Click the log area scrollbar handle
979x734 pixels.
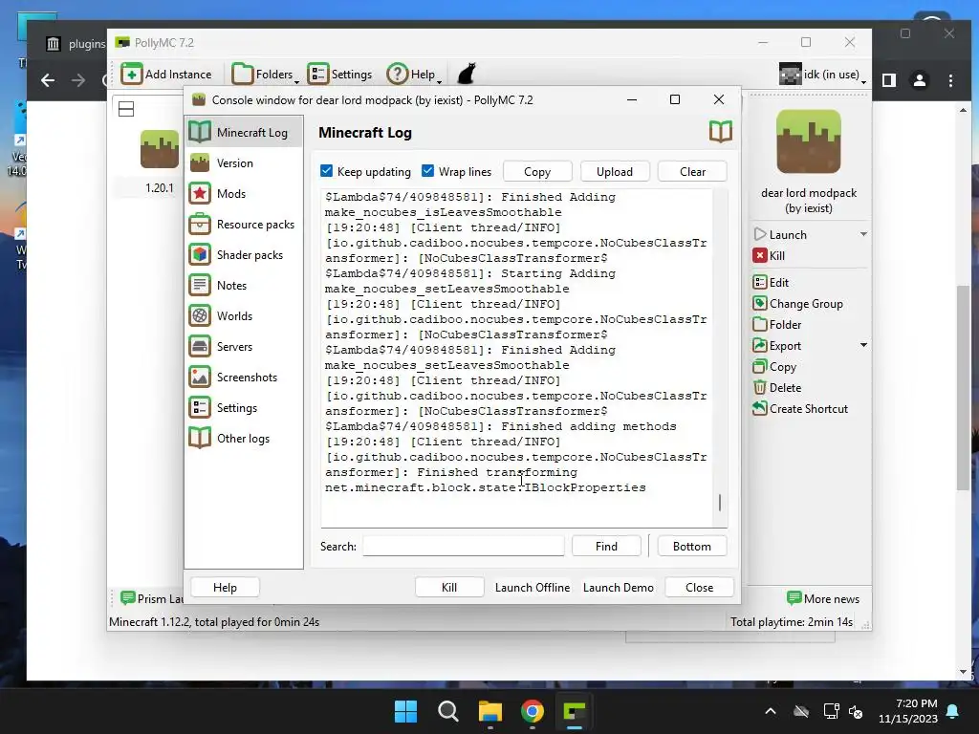click(720, 503)
